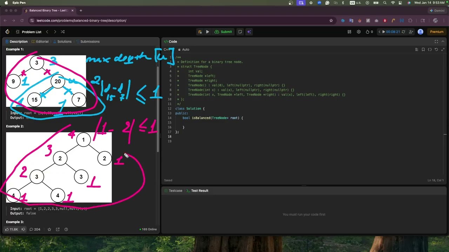The height and width of the screenshot is (252, 449).
Task: Dislike the problem with thumbs down
Action: tap(23, 230)
